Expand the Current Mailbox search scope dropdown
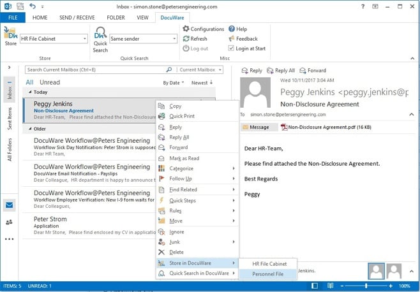 [198, 69]
